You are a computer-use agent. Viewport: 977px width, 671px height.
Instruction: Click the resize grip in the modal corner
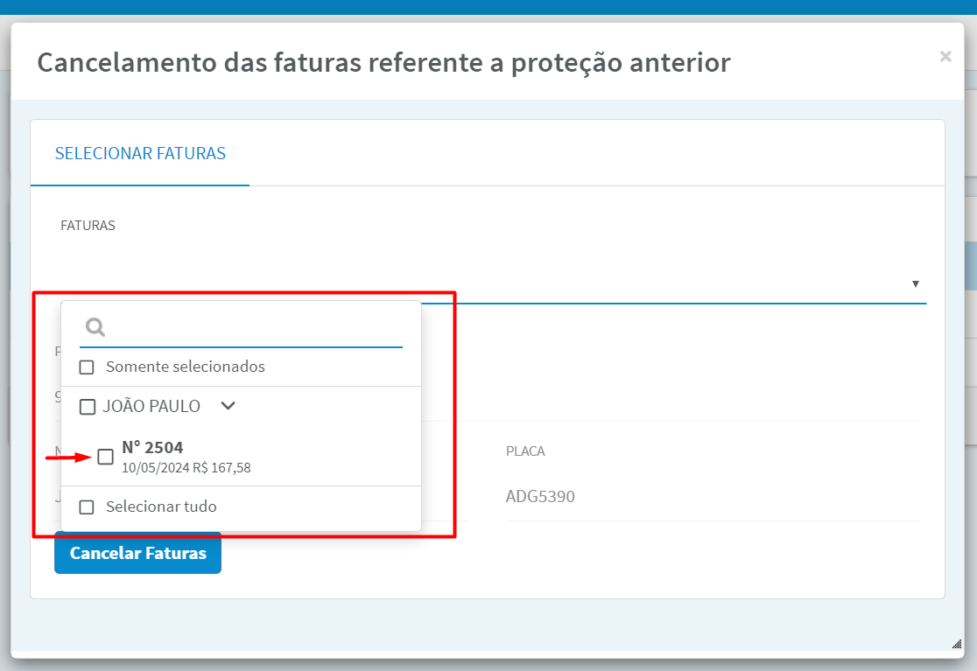tap(957, 644)
